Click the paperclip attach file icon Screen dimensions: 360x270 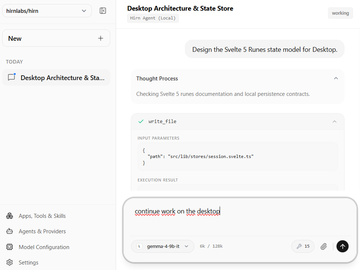324,246
